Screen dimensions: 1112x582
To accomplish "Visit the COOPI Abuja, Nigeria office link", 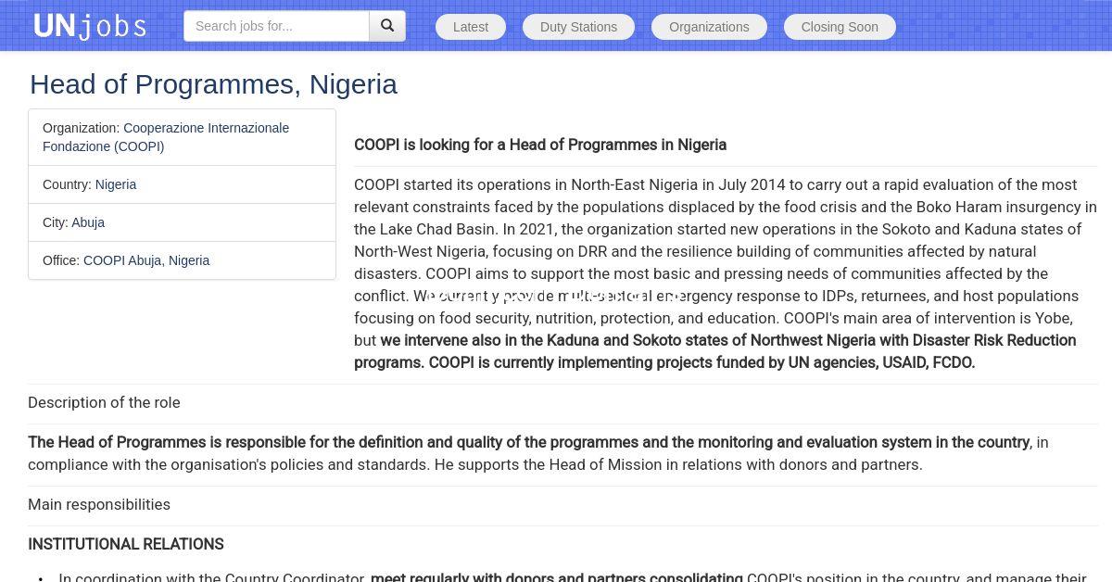I will 146,260.
